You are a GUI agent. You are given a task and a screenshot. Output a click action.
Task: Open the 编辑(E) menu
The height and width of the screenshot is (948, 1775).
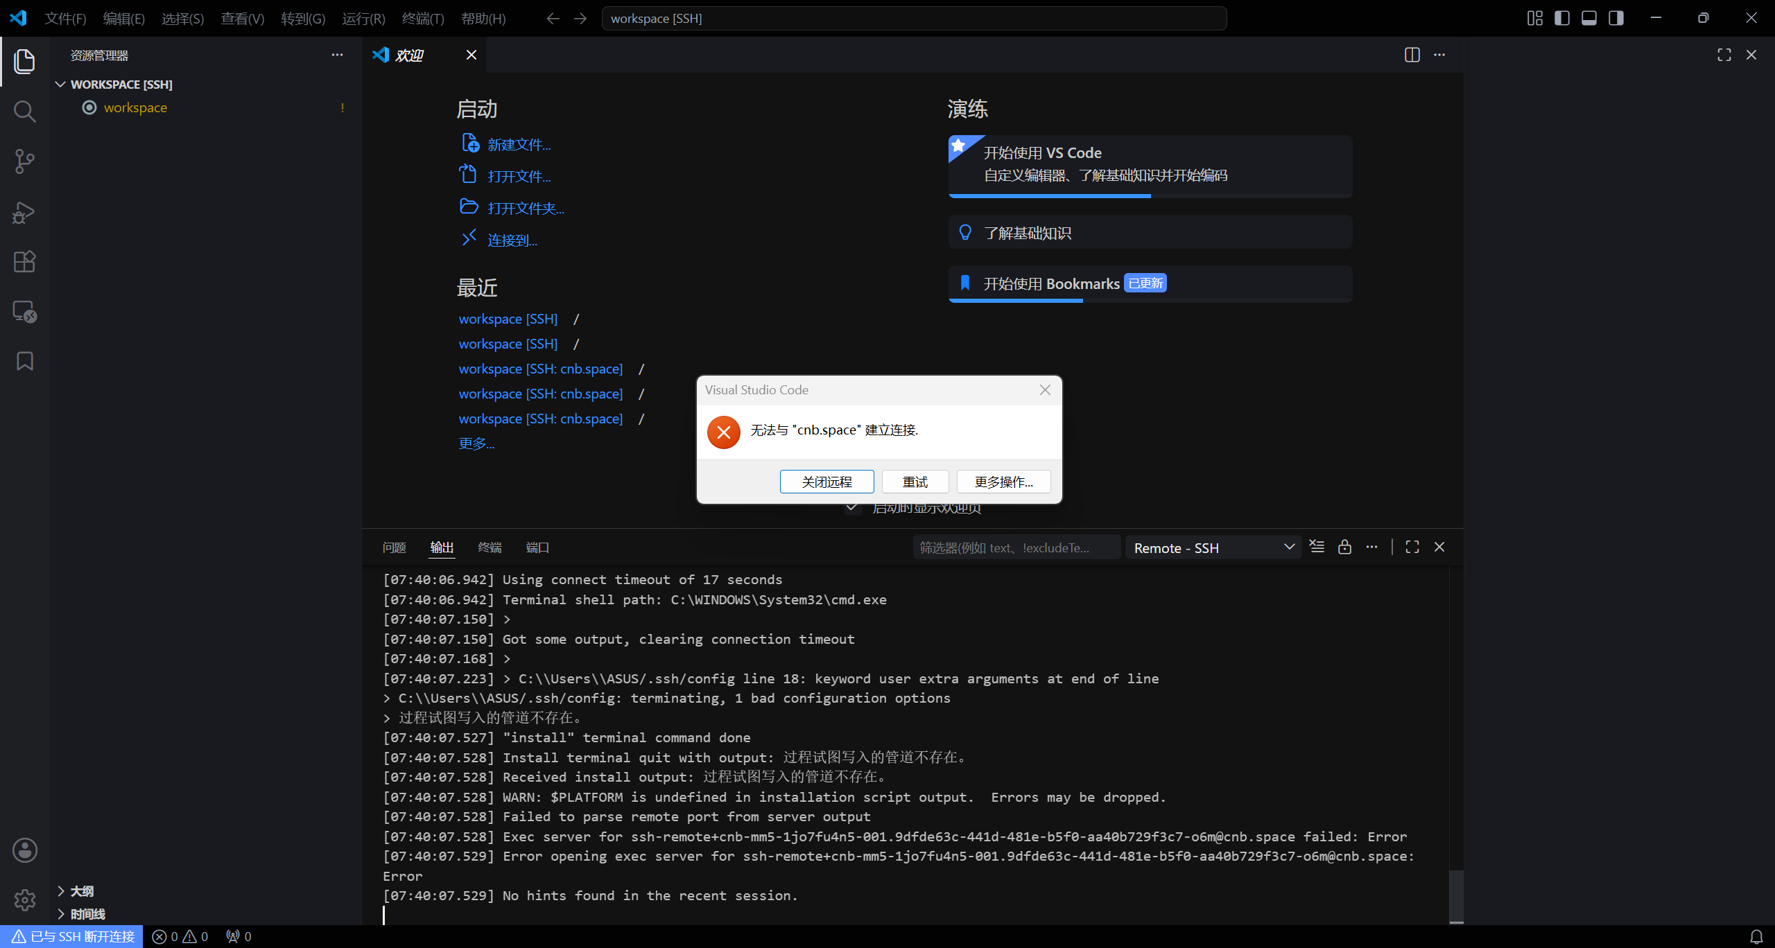(124, 19)
